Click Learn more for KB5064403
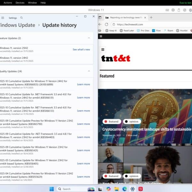The height and width of the screenshot is (192, 192). (84, 137)
